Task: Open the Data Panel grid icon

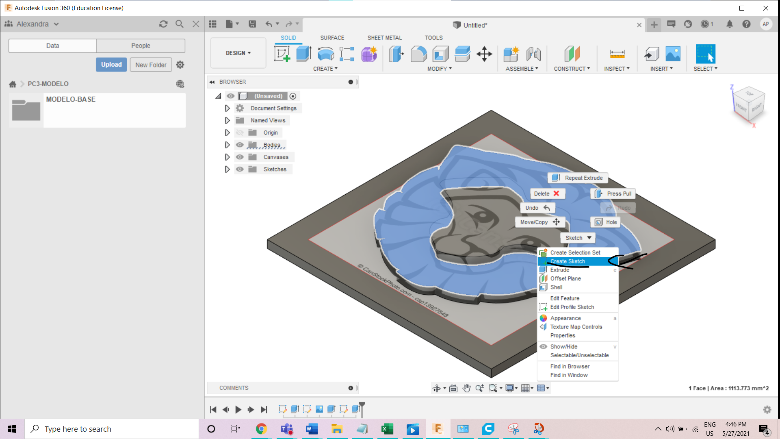Action: click(x=213, y=24)
